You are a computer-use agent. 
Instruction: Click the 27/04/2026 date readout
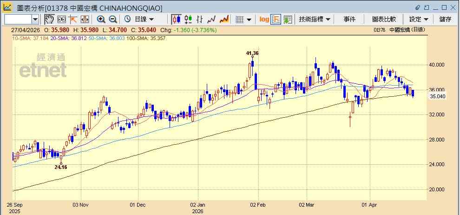[25, 30]
